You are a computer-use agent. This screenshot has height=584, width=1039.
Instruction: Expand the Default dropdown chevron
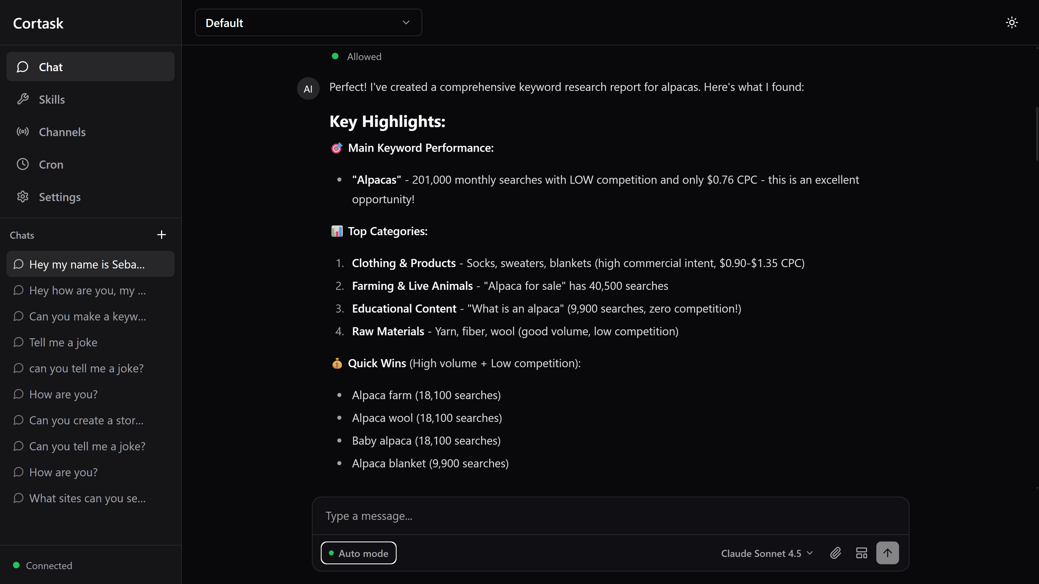[406, 22]
